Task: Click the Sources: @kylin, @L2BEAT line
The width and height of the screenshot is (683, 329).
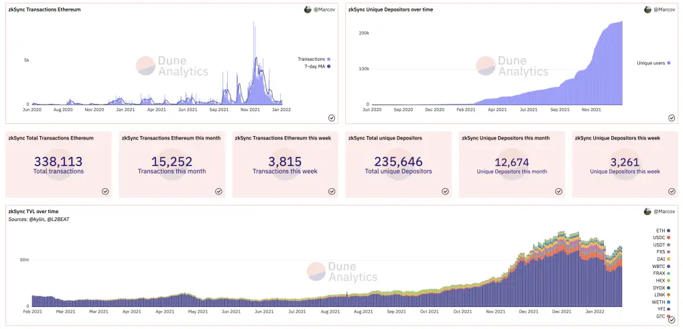Action: tap(39, 219)
